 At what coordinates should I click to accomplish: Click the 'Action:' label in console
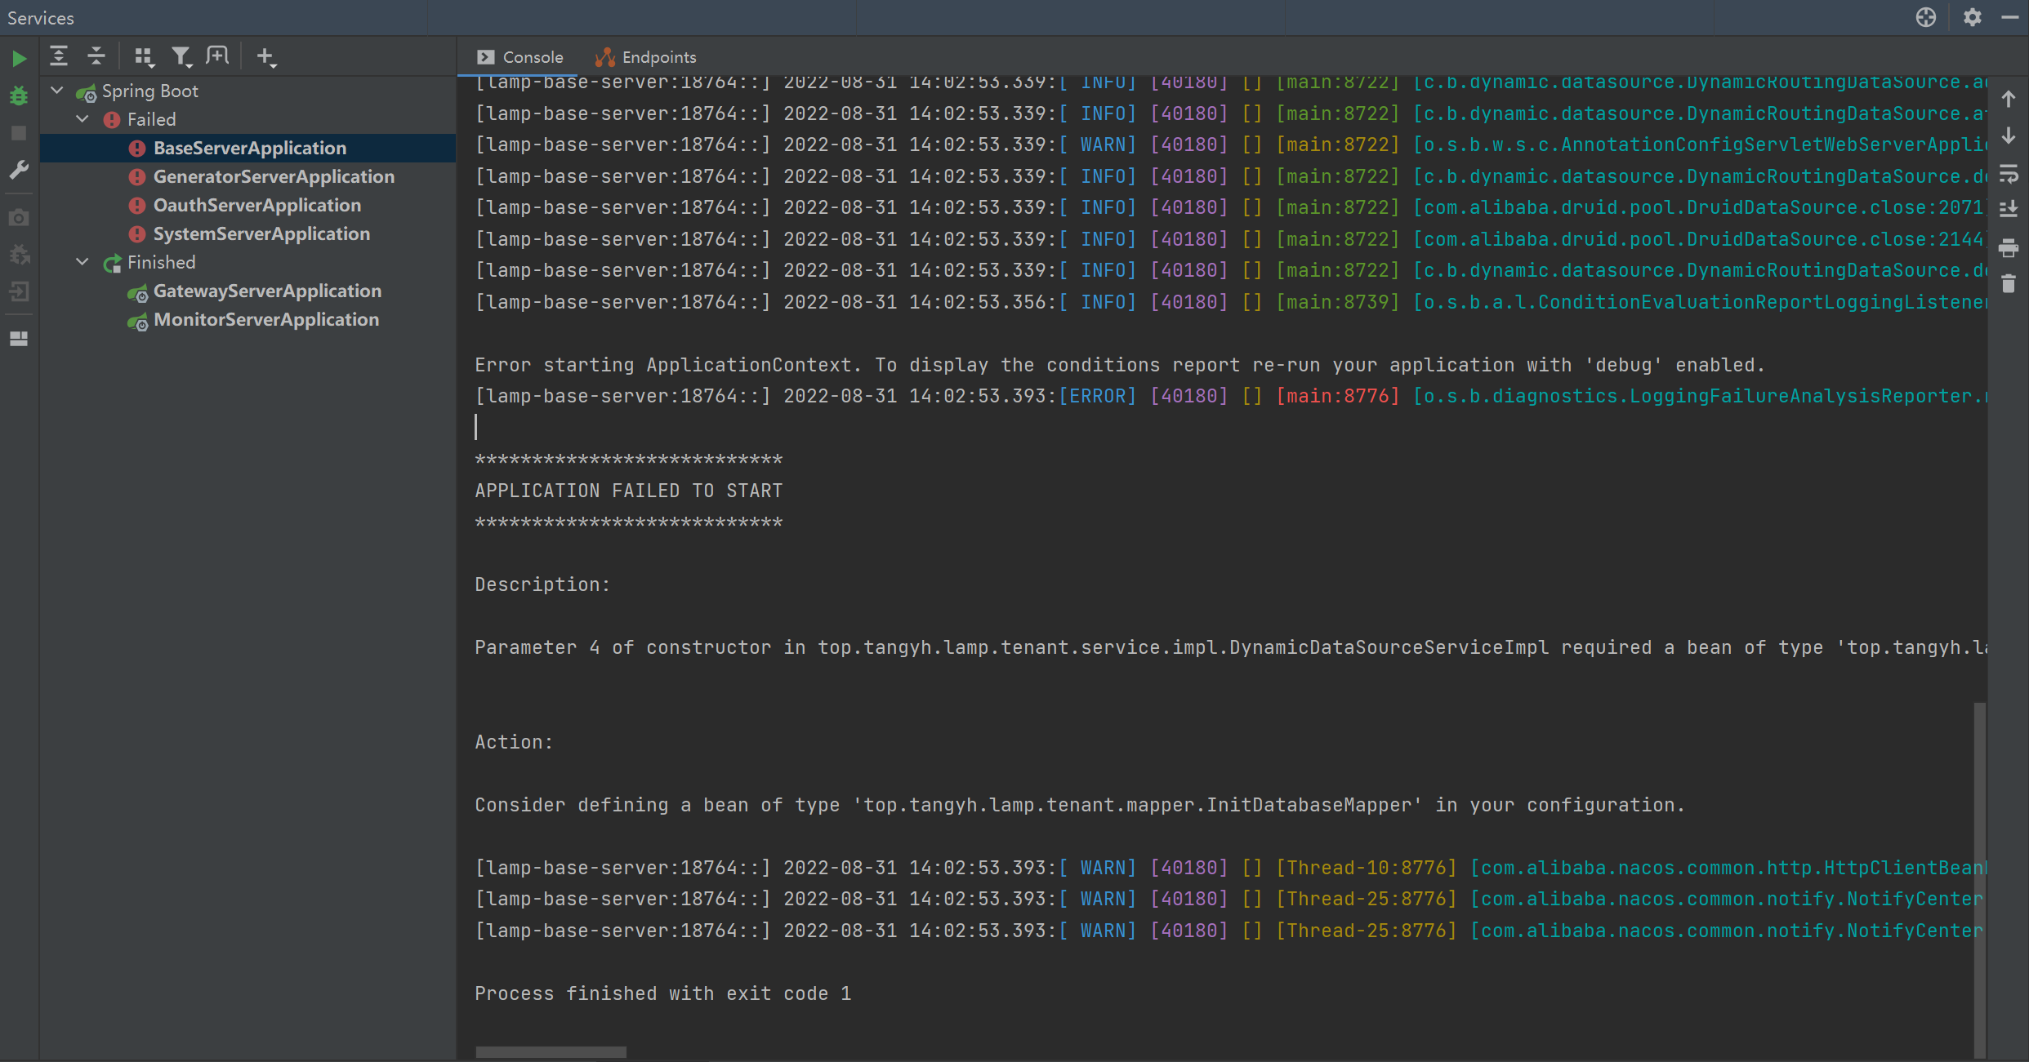click(514, 742)
